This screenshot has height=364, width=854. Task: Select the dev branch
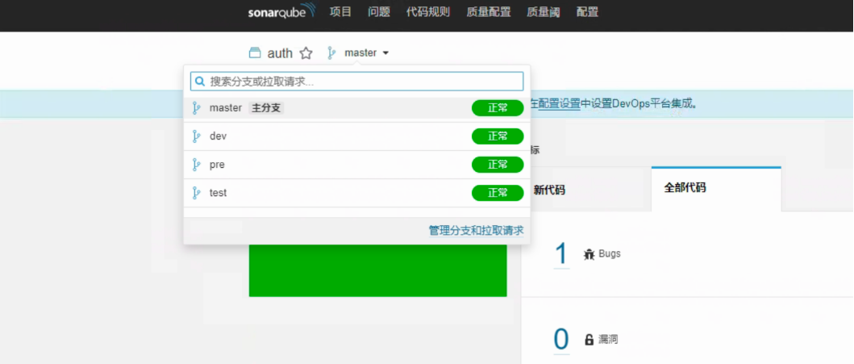pos(356,136)
